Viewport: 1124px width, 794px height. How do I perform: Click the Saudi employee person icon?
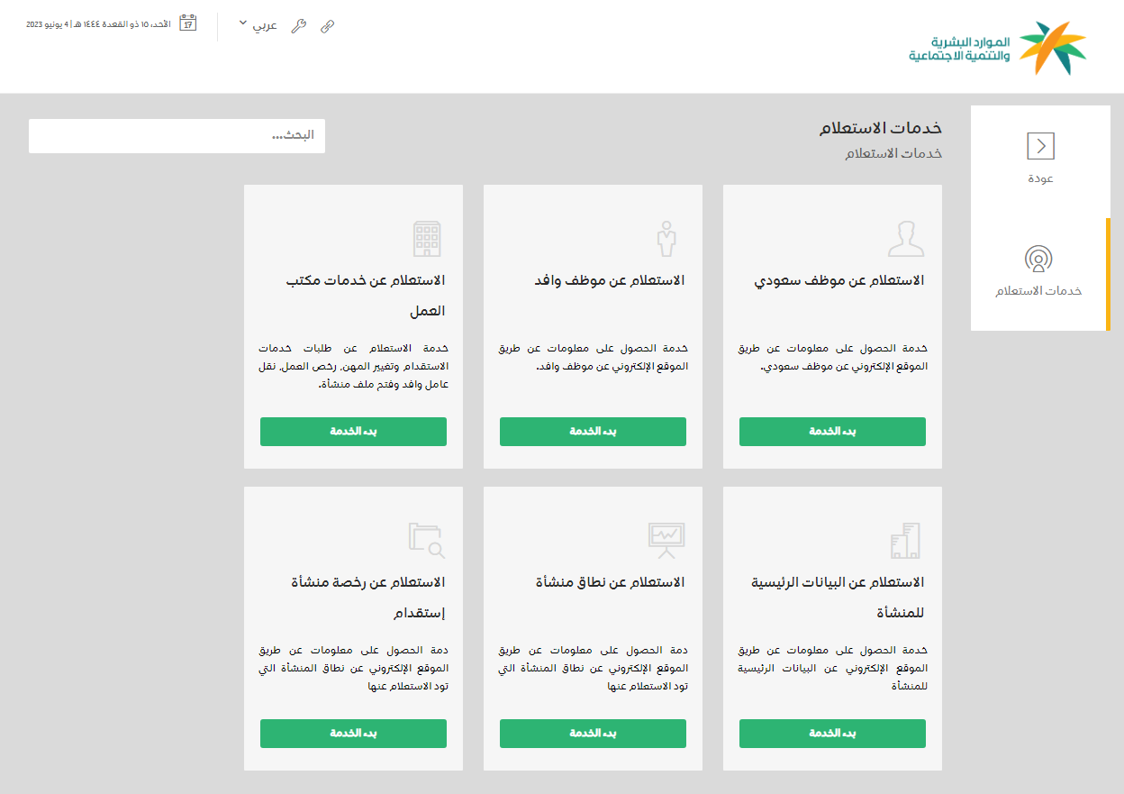pos(905,239)
